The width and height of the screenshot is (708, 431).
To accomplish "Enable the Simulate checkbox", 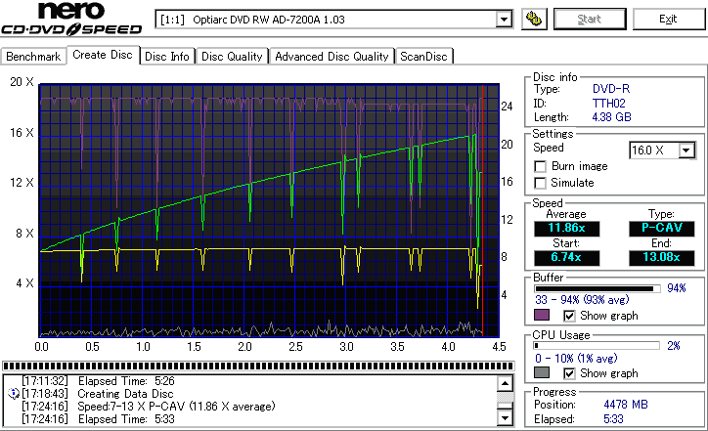I will 540,183.
